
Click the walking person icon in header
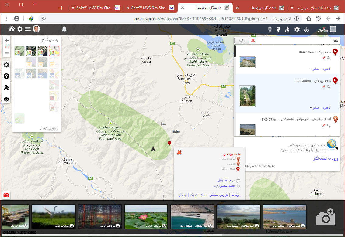[x=287, y=29]
